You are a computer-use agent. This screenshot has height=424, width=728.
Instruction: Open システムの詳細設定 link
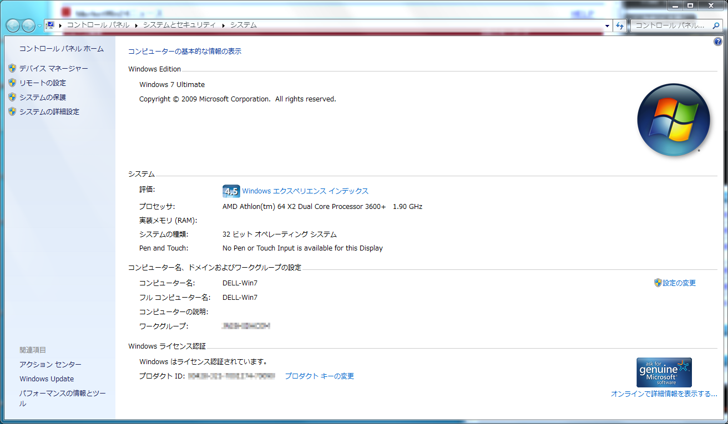coord(49,111)
